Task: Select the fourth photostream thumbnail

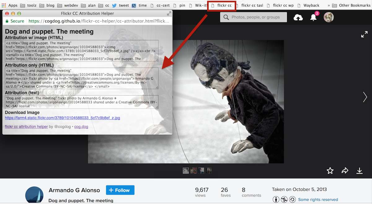Action: click(x=209, y=171)
